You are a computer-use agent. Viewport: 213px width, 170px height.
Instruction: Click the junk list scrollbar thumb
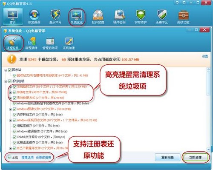click(x=208, y=84)
